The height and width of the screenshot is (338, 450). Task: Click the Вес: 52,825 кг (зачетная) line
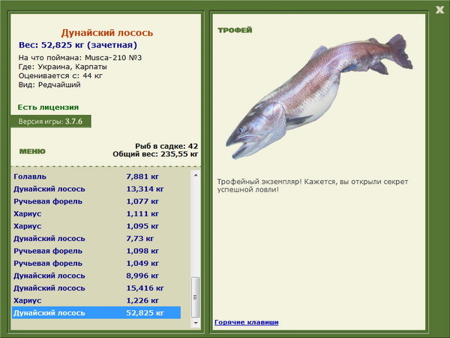[78, 45]
